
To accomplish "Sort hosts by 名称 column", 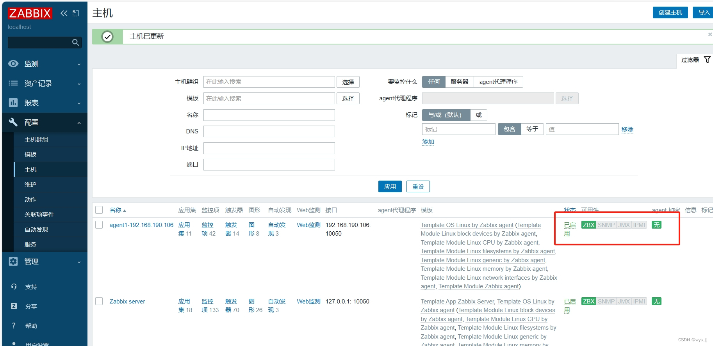I will (118, 210).
